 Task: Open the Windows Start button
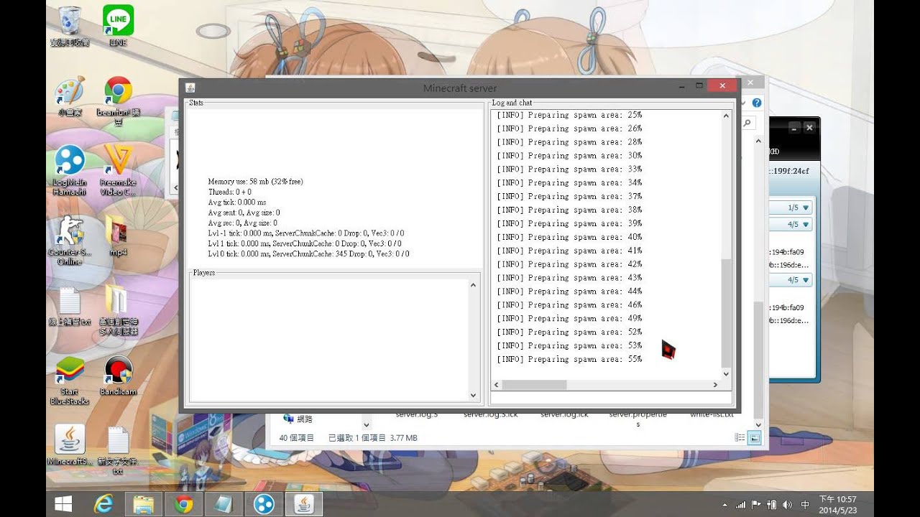(x=63, y=505)
